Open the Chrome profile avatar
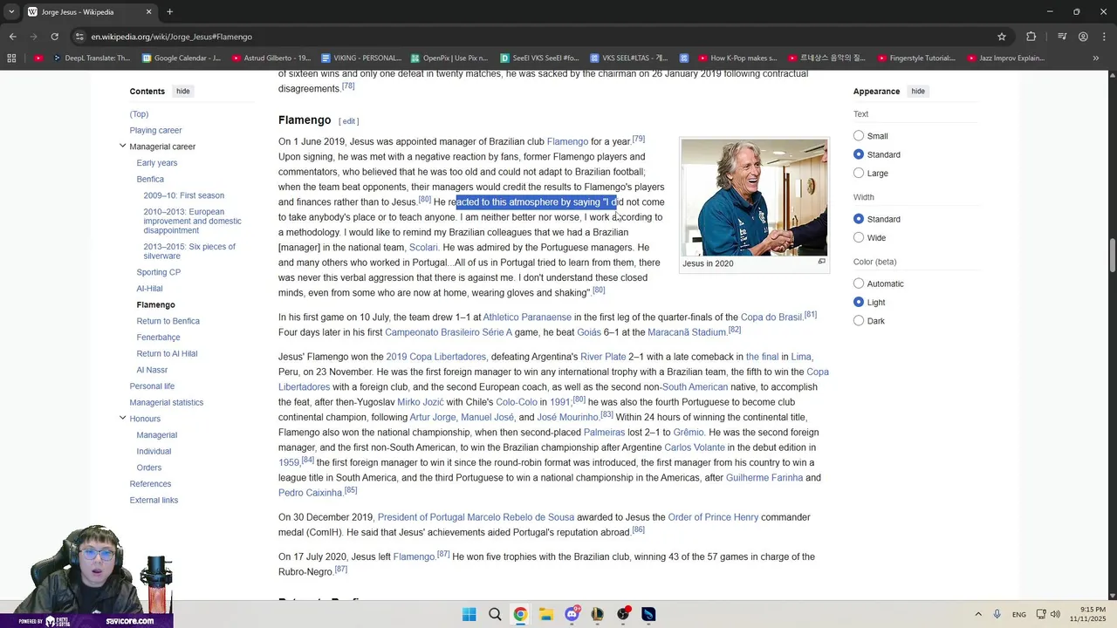1117x628 pixels. click(x=1083, y=37)
